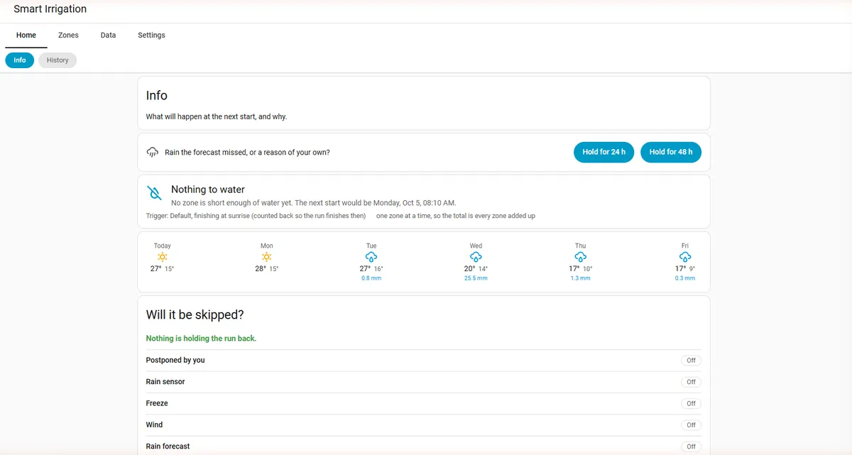Hold irrigation for 24 h
852x455 pixels.
tap(603, 152)
